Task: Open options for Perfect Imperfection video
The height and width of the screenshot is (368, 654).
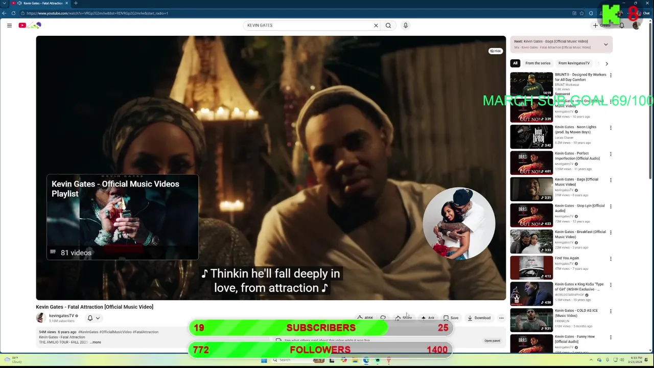Action: coord(611,154)
